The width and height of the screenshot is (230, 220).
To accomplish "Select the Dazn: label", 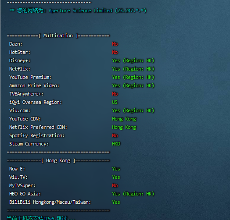I will pyautogui.click(x=16, y=44).
